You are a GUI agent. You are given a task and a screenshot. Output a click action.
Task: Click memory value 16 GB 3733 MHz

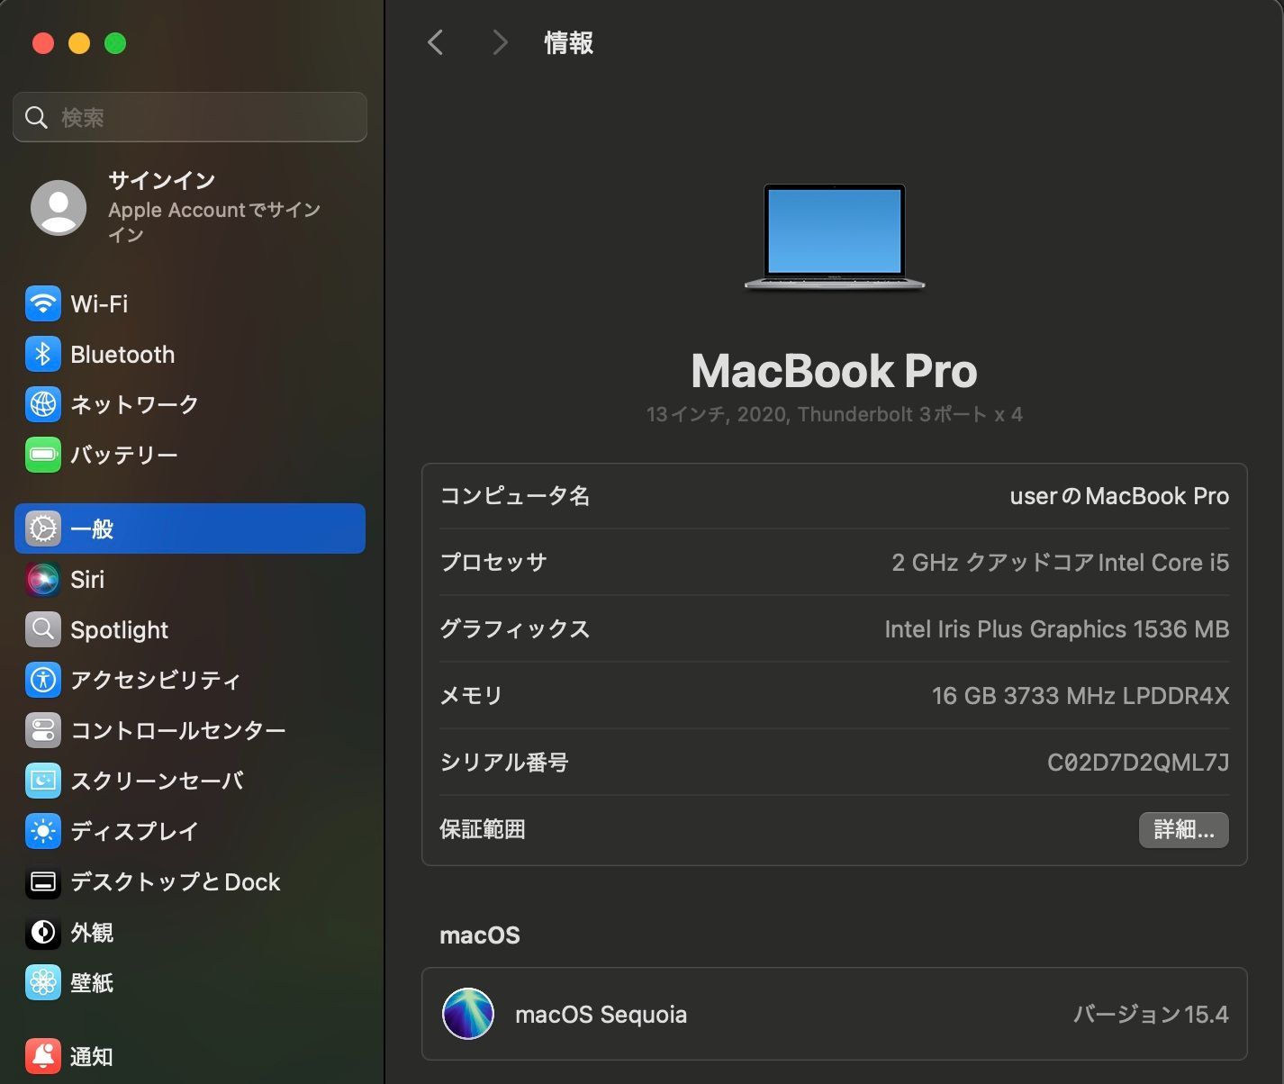[x=1081, y=696]
